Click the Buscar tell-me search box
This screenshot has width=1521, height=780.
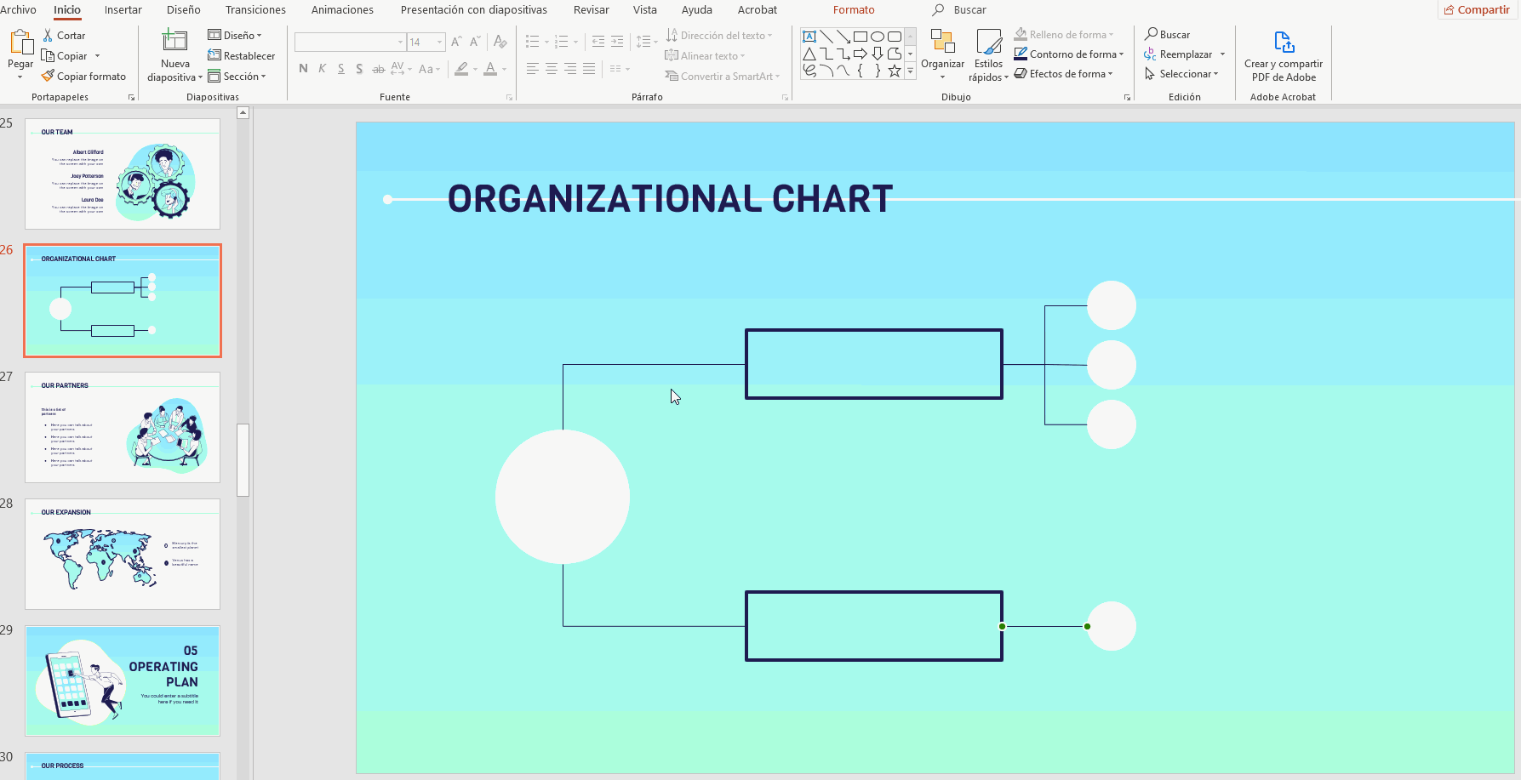pyautogui.click(x=959, y=10)
